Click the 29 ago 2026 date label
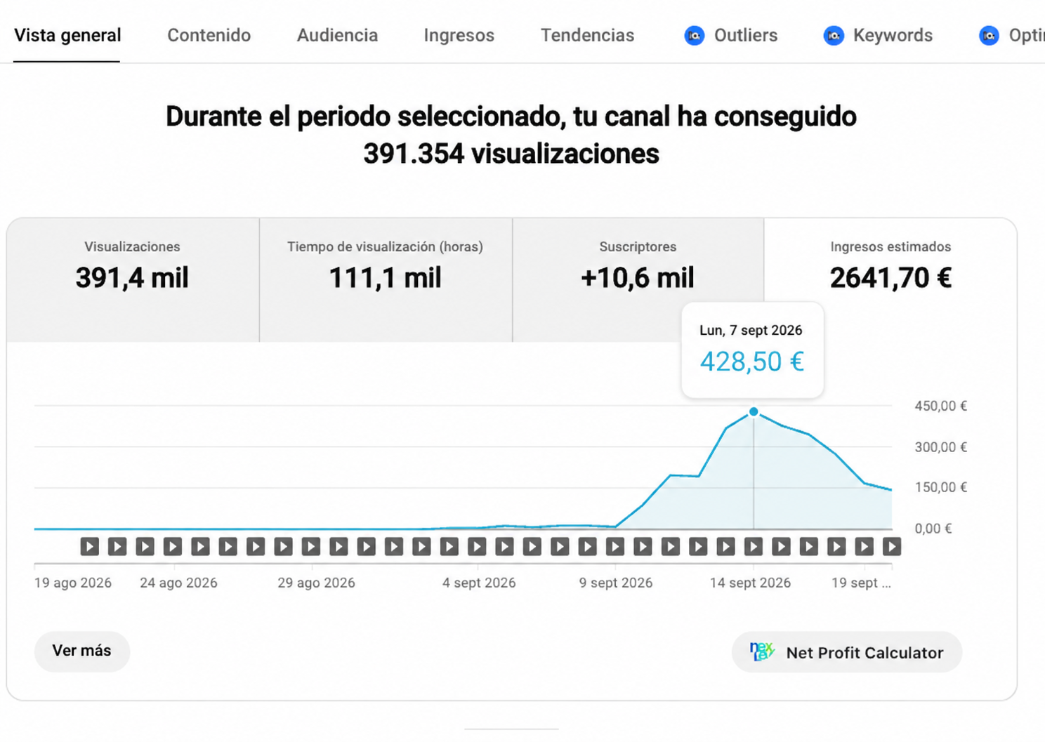The width and height of the screenshot is (1045, 742). click(316, 583)
